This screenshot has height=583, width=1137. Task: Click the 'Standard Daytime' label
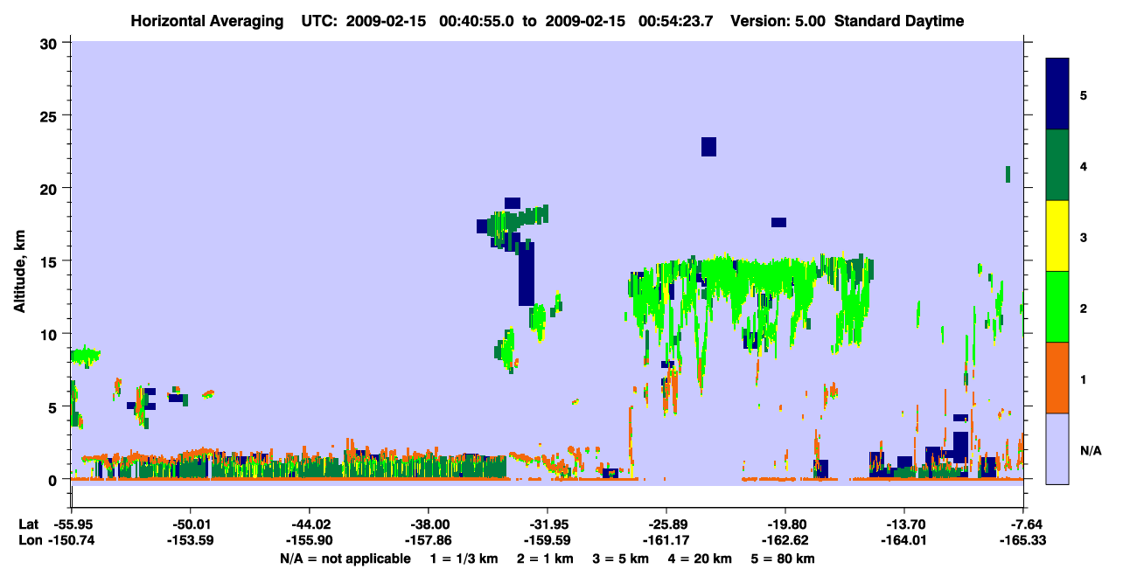(899, 21)
